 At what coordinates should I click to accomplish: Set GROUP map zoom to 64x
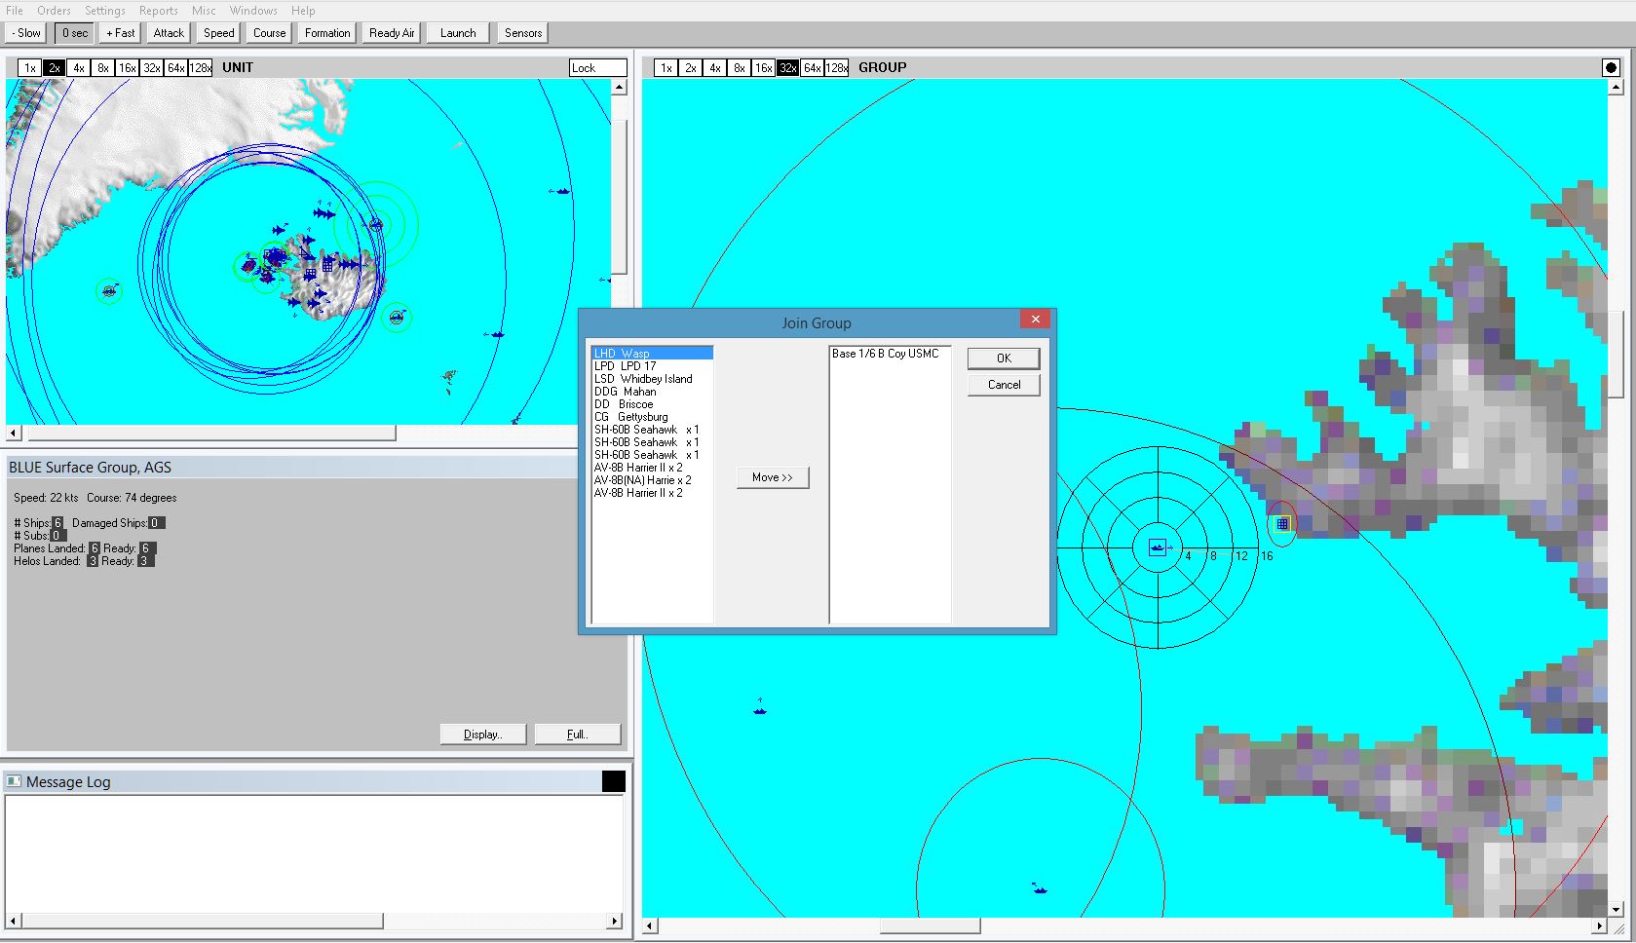tap(812, 68)
